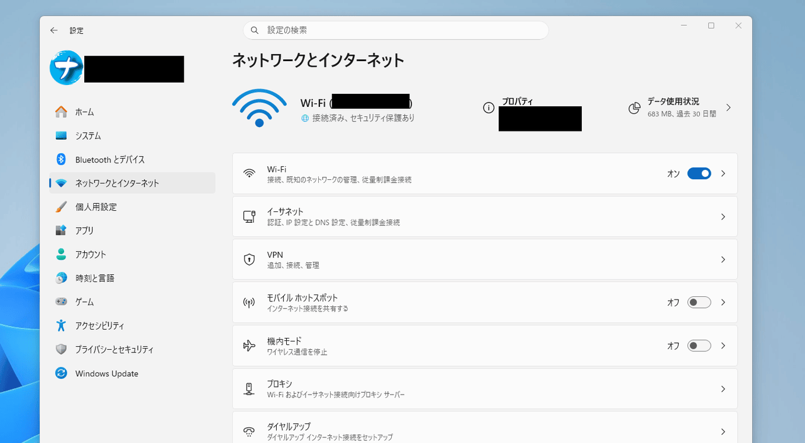Enable モバイル ホットスポット toggle

(x=698, y=302)
